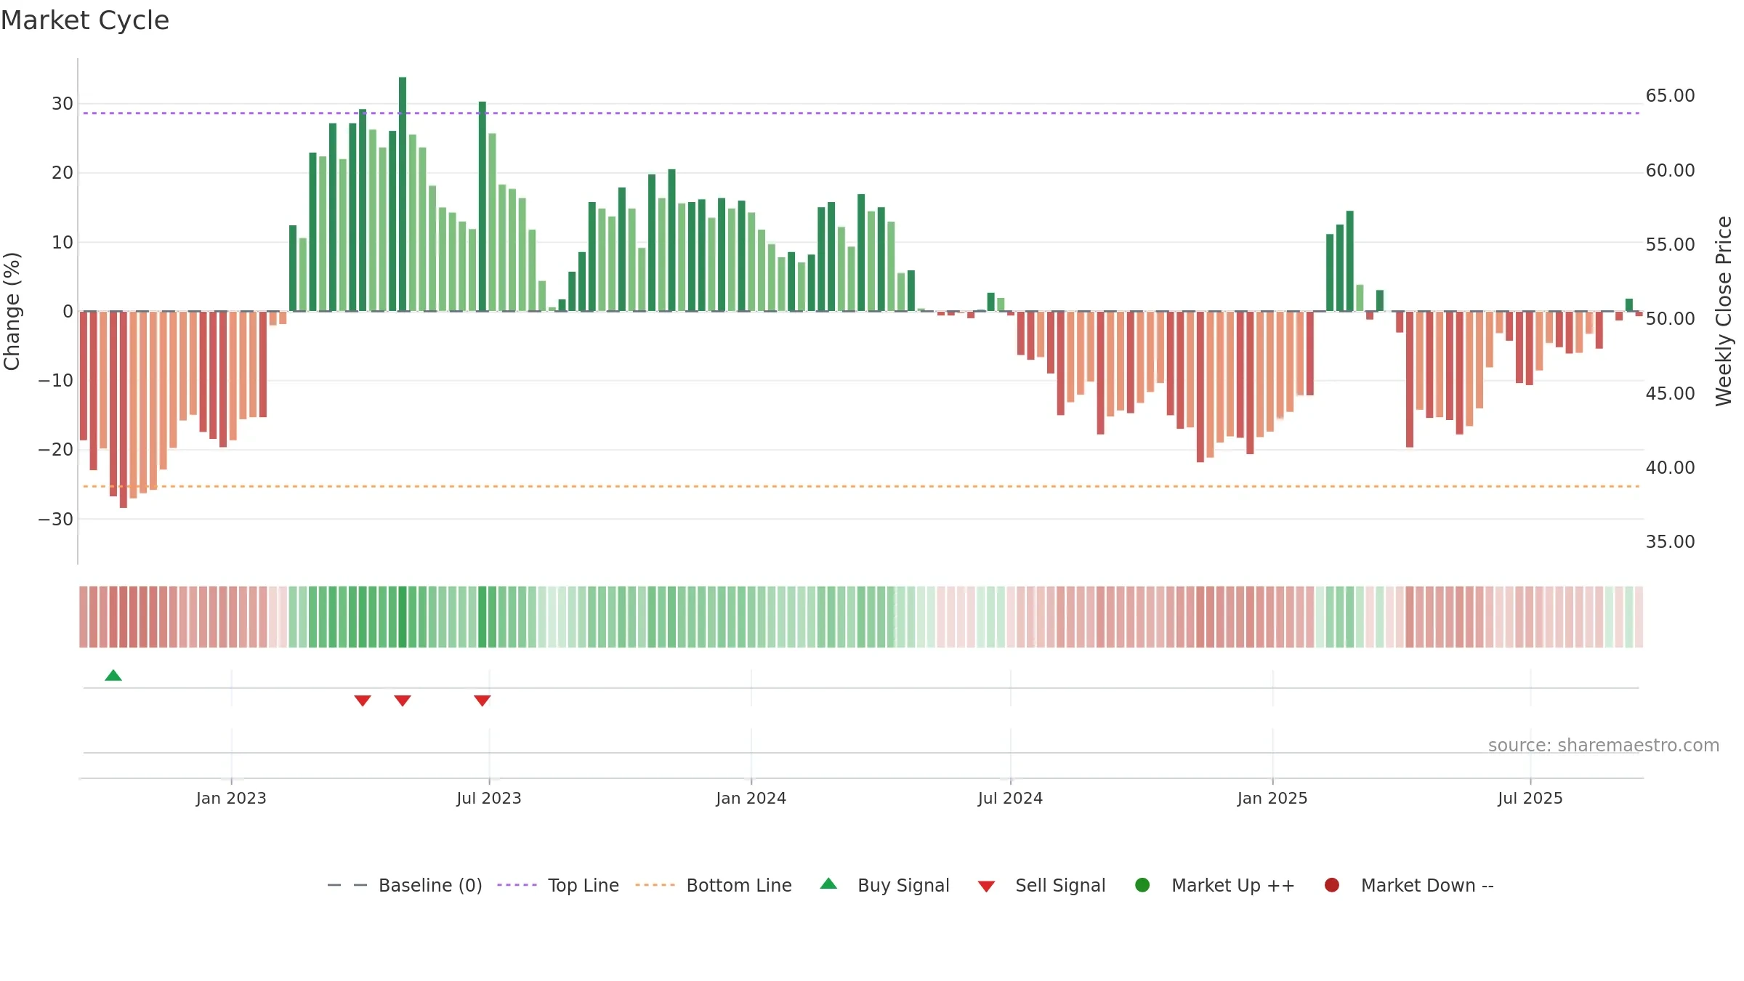1744x981 pixels.
Task: Toggle the Sell Signal legend entry
Action: click(x=1041, y=885)
